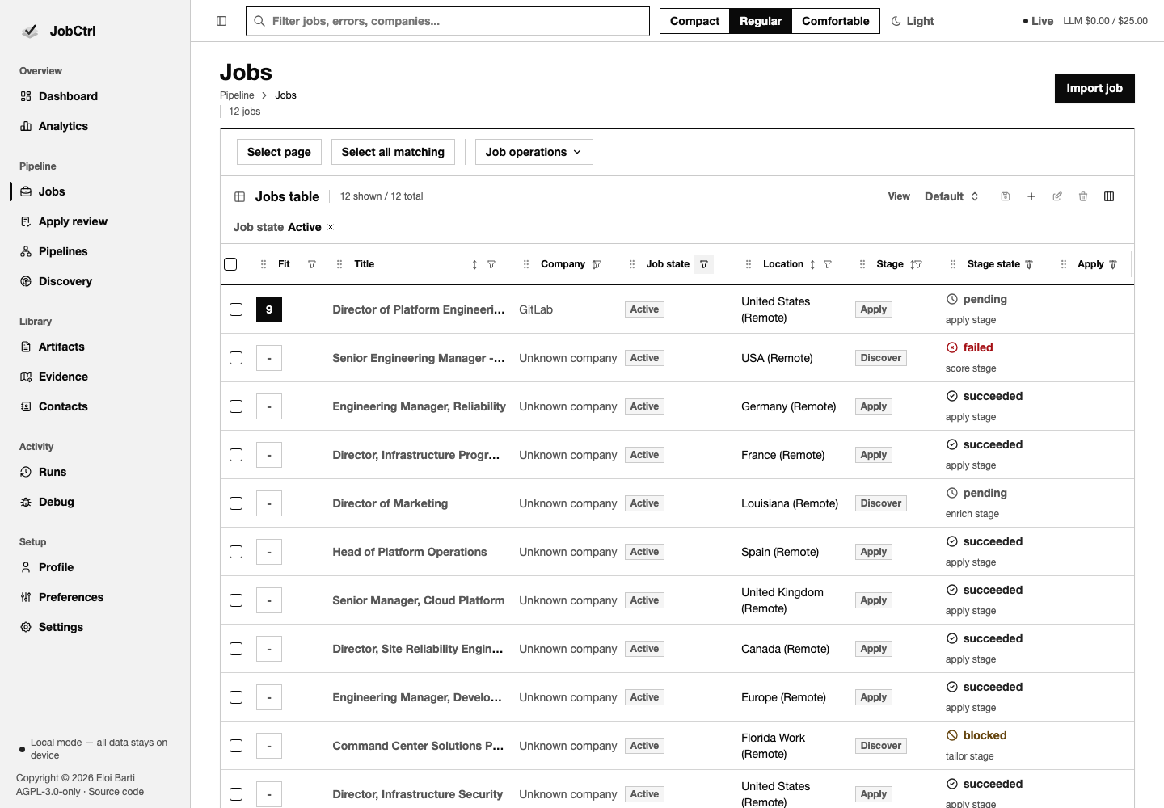Navigate to Analytics in the sidebar

tap(95, 126)
